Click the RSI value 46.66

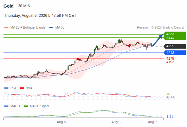(171, 97)
